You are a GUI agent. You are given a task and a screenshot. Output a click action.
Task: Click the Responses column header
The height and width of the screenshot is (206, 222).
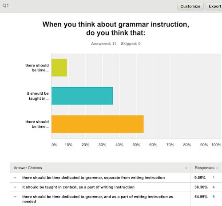(x=204, y=168)
